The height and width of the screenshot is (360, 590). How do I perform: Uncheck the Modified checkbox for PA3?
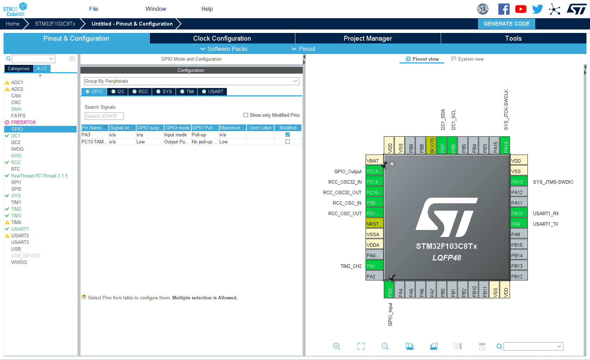(x=288, y=135)
